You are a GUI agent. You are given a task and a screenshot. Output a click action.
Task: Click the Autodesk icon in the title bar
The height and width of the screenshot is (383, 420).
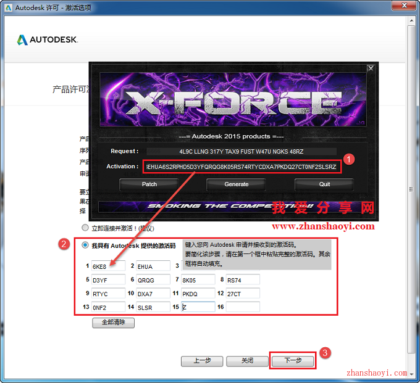9,8
